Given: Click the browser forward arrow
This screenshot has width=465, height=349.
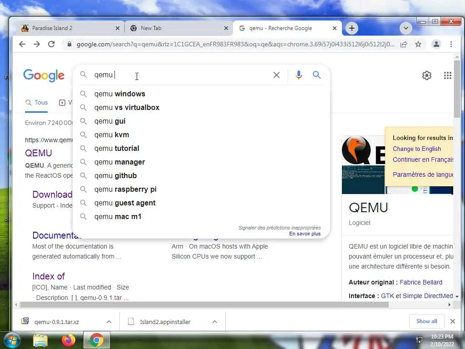Looking at the screenshot, I should (37, 44).
